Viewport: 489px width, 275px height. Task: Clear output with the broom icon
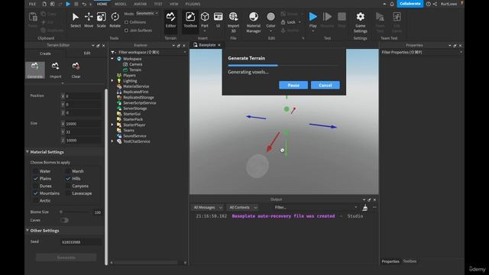point(365,207)
